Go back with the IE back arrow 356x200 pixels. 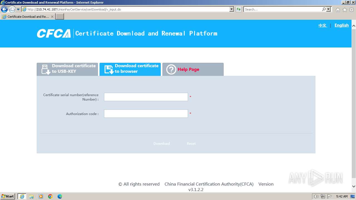4,9
